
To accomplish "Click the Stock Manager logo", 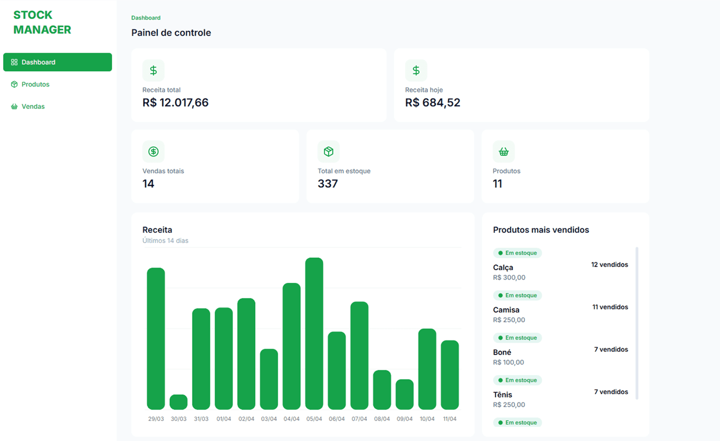I will tap(42, 22).
